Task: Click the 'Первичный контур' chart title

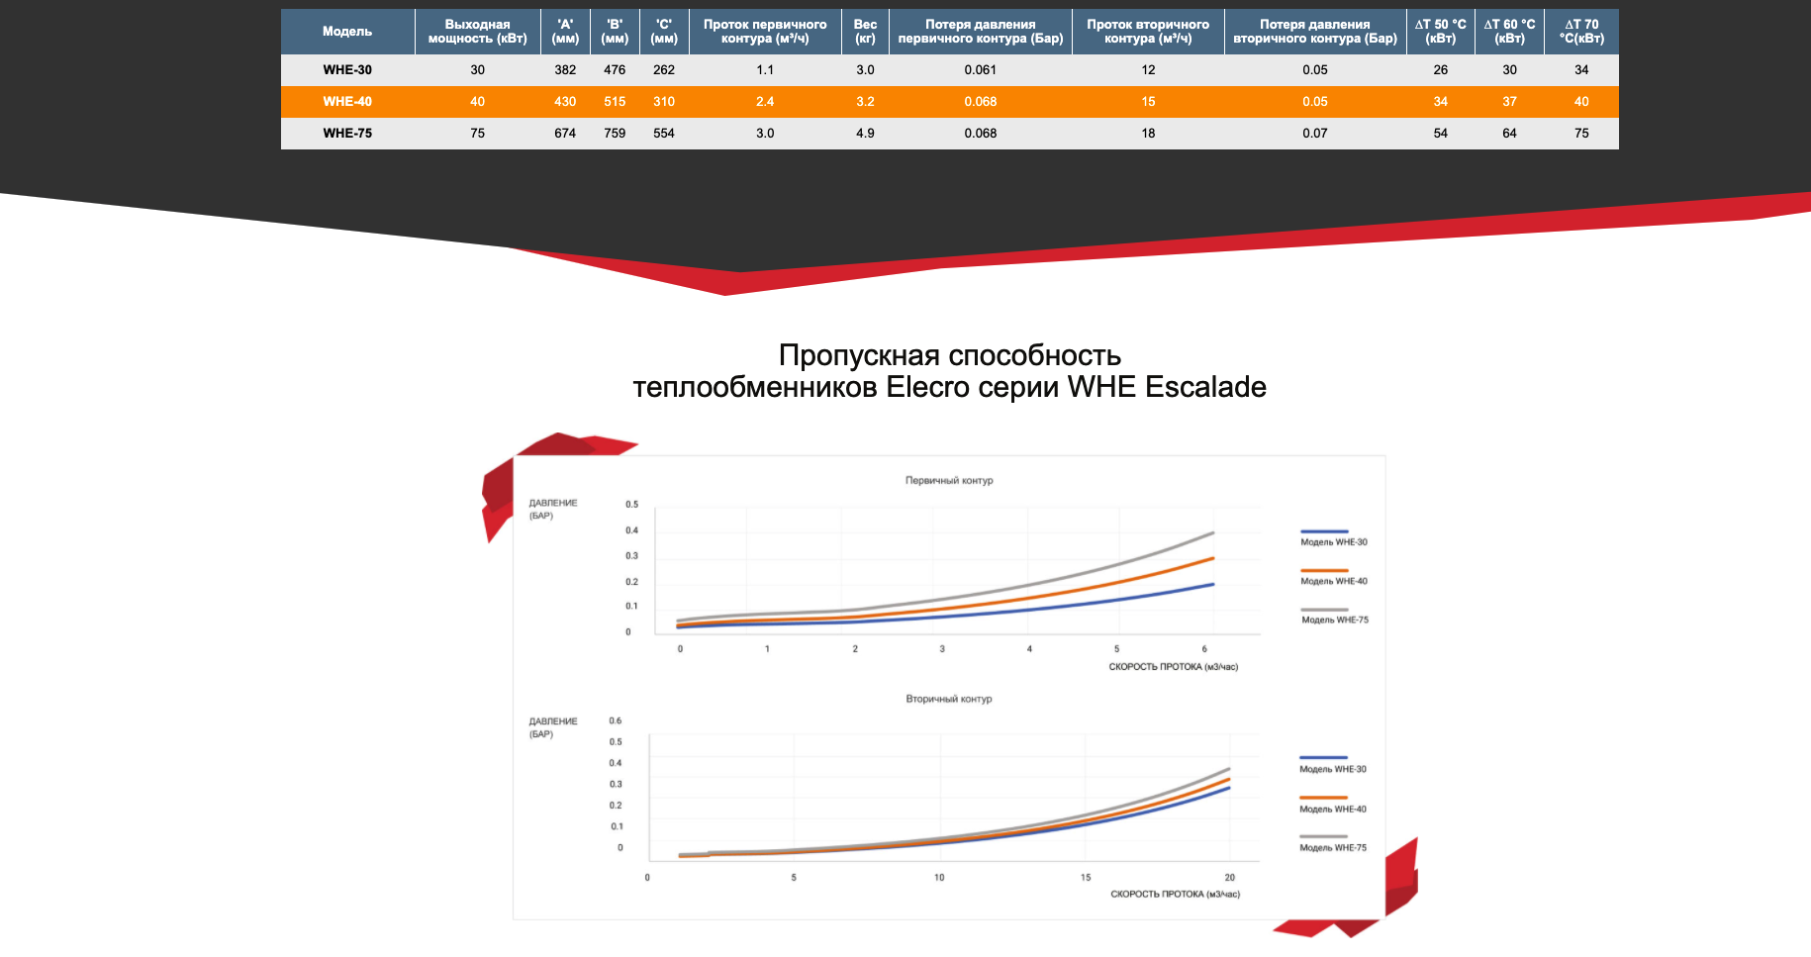Action: (x=949, y=481)
